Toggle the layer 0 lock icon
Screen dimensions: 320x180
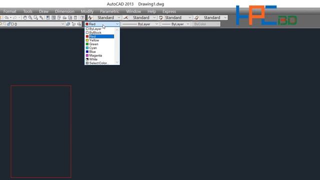point(9,24)
